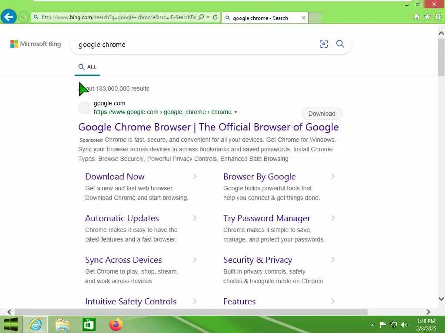Click the network tray icon
Screen dimensions: 445x333
point(394,325)
